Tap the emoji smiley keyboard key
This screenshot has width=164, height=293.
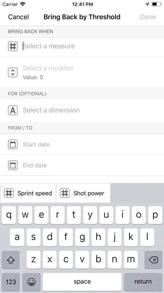pos(31,282)
